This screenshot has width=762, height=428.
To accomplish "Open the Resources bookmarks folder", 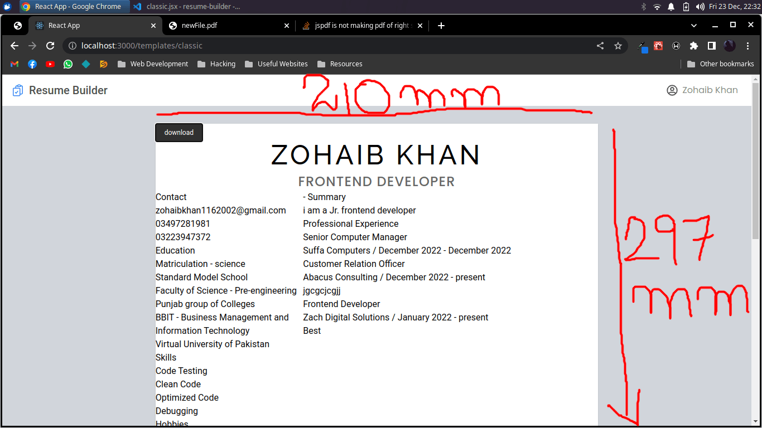I will pos(340,64).
